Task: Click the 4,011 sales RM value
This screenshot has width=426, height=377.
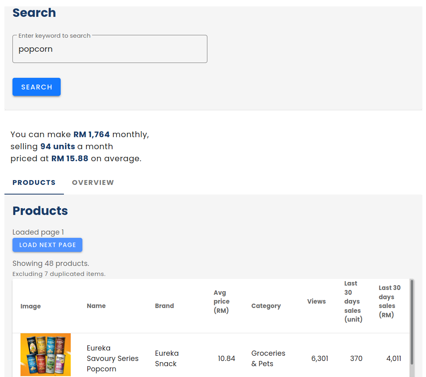Action: pos(394,359)
